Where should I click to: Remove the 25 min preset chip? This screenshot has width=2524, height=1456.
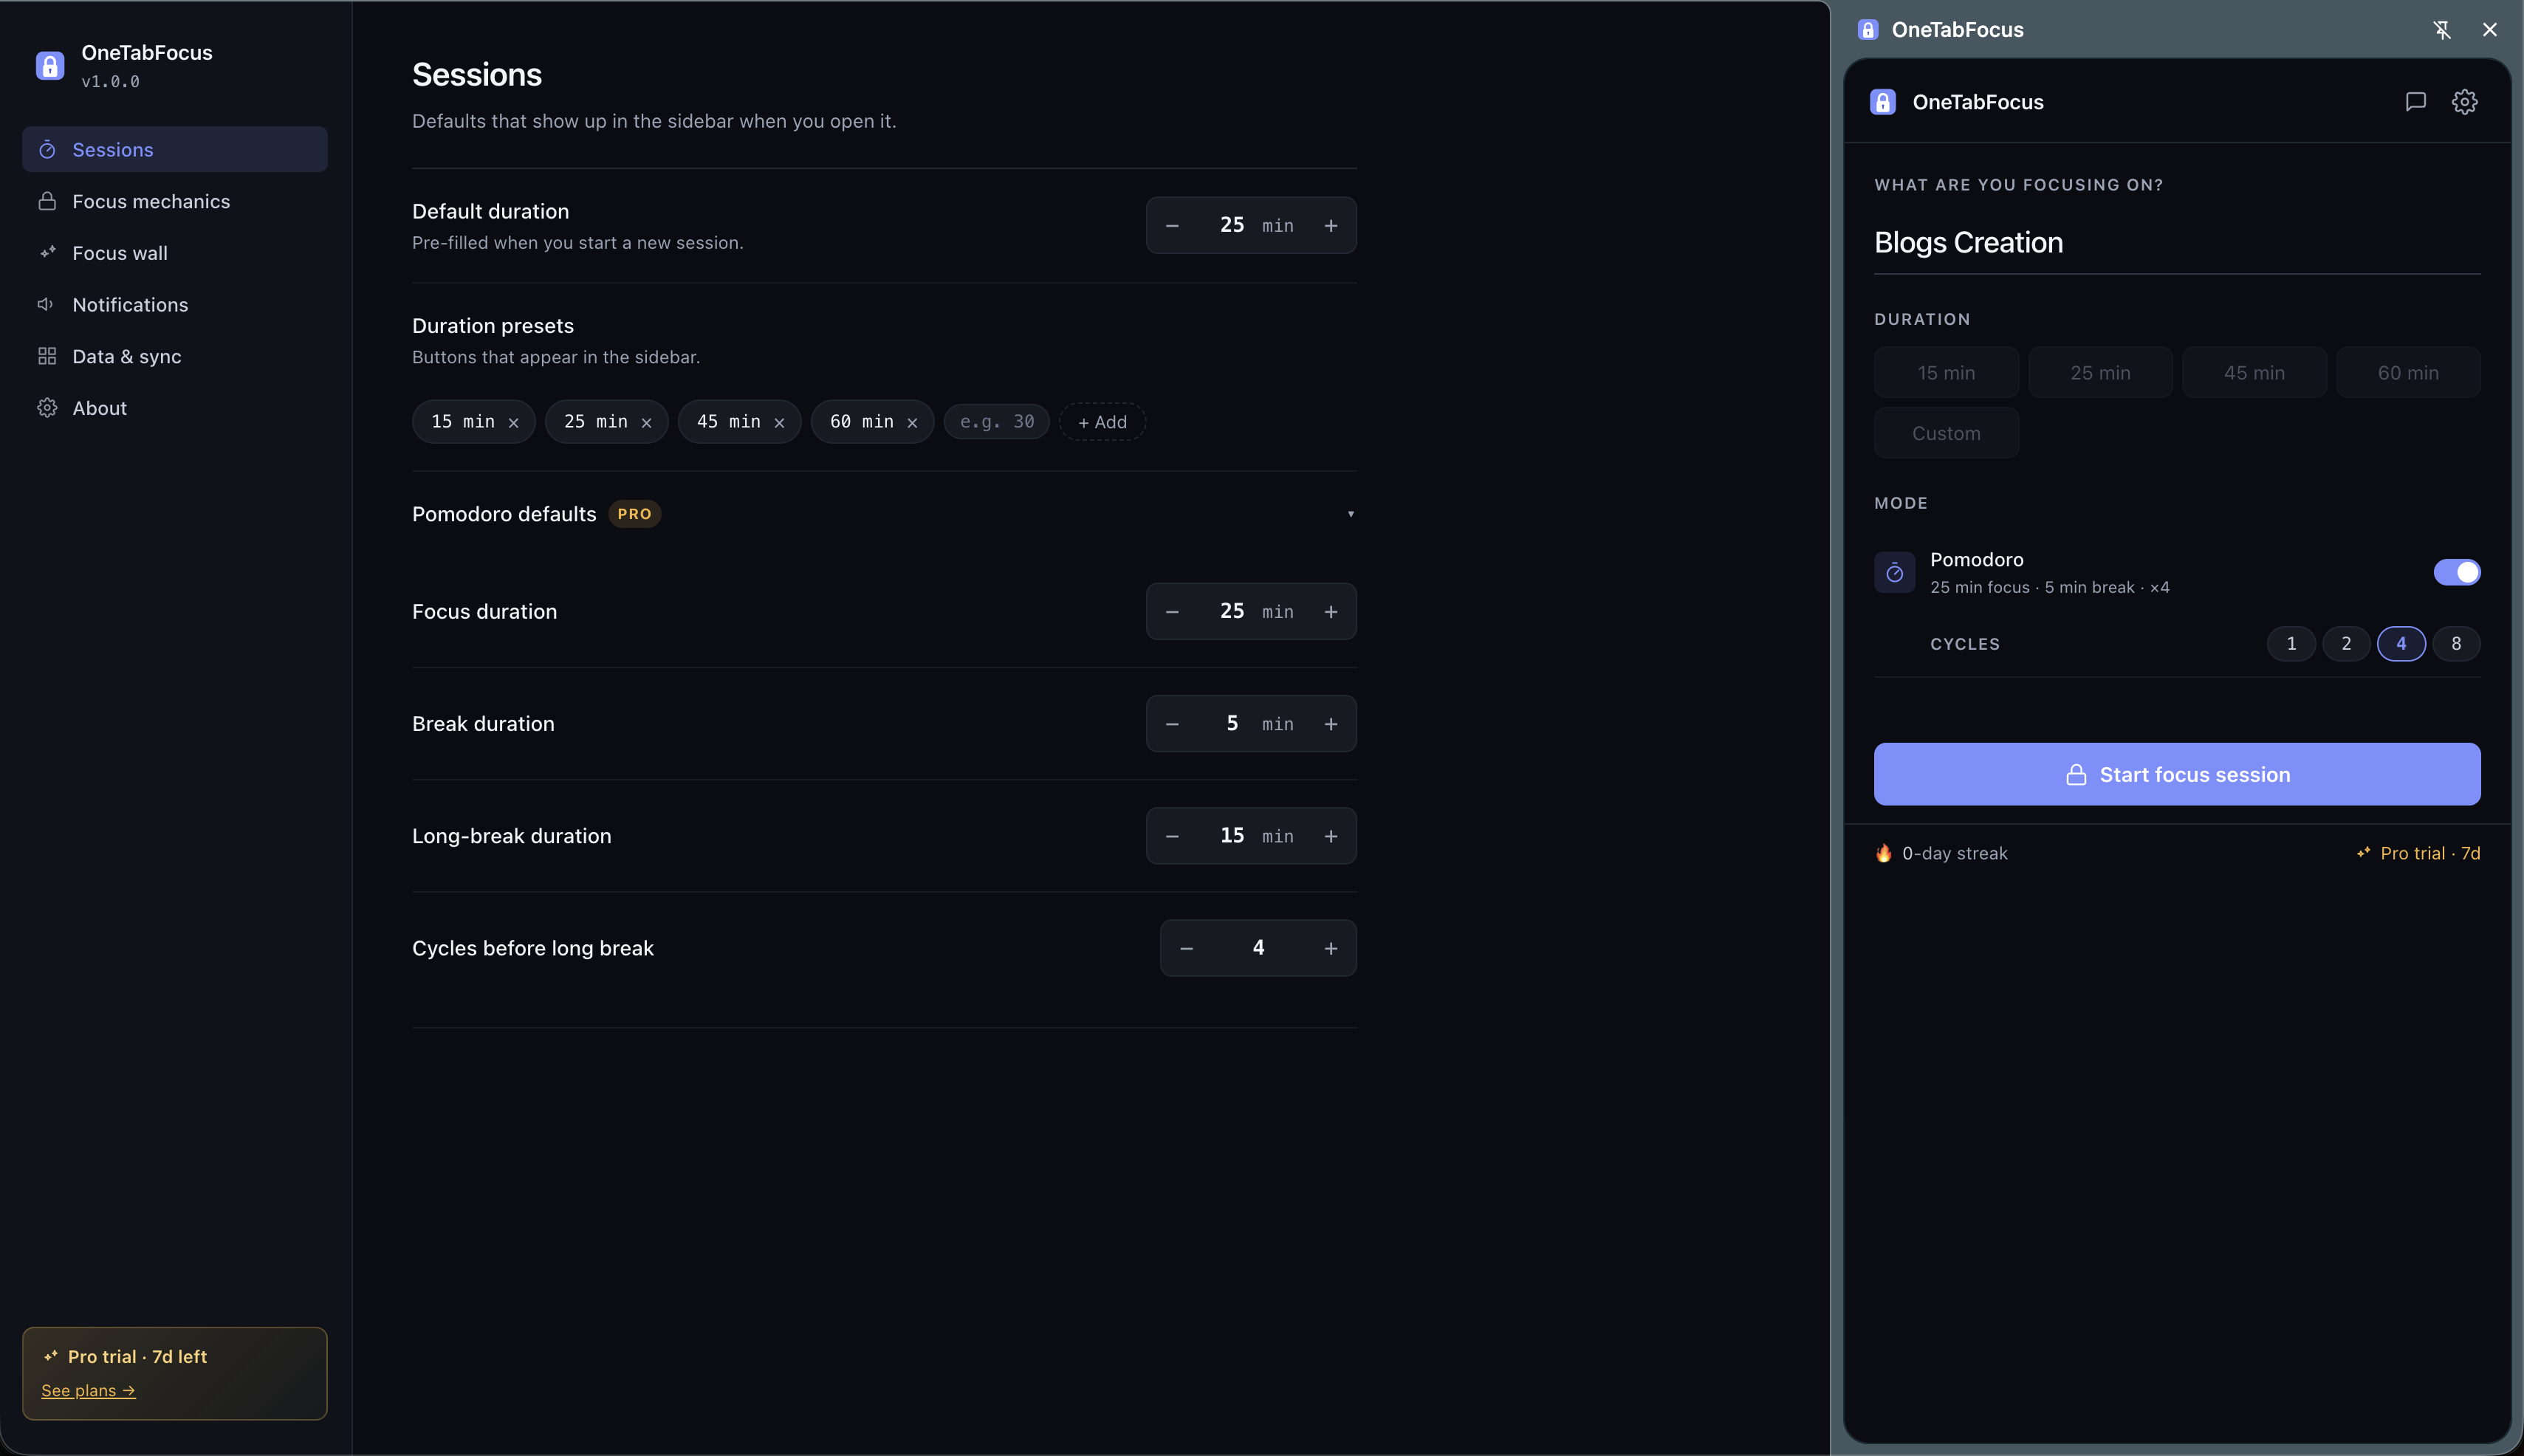pyautogui.click(x=647, y=423)
